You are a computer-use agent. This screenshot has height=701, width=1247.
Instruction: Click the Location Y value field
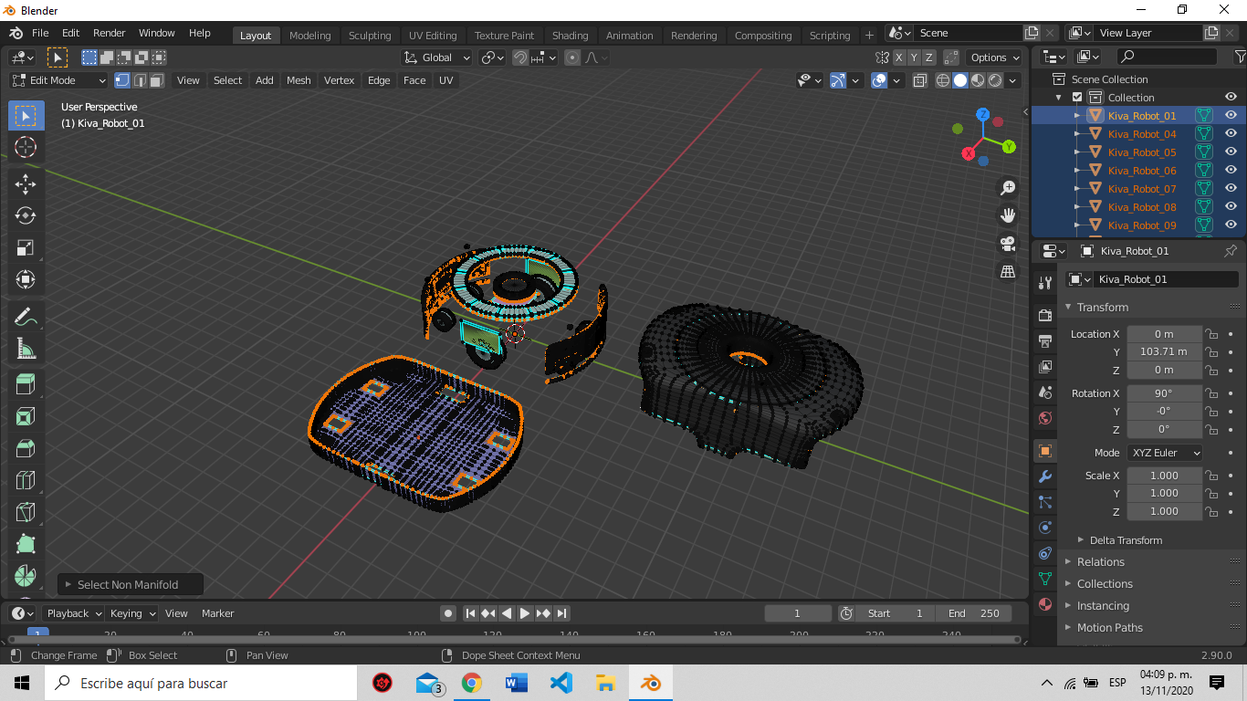pos(1164,352)
